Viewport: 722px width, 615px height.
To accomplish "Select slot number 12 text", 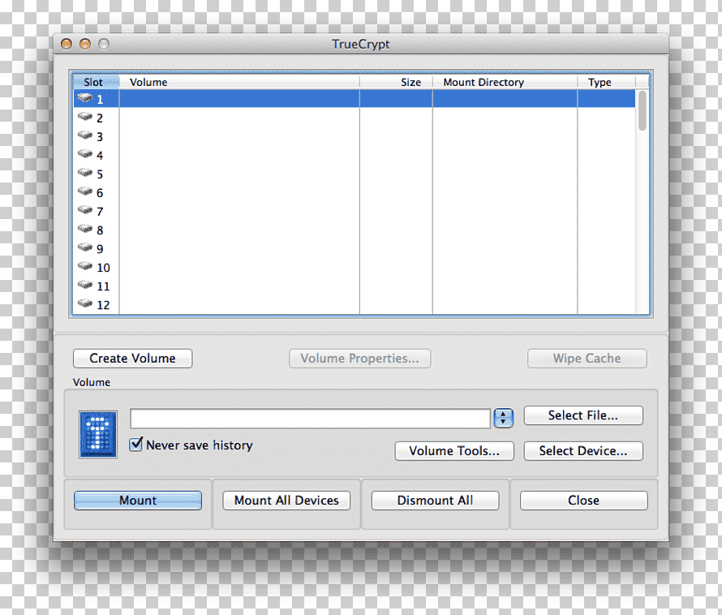I will click(x=103, y=305).
